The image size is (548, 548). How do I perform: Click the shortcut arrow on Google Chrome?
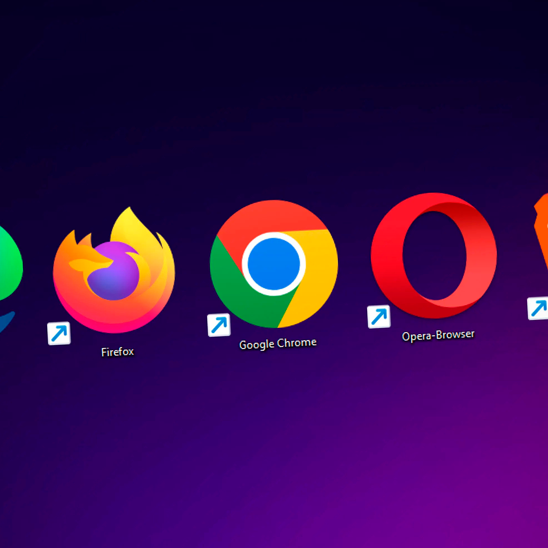coord(219,325)
